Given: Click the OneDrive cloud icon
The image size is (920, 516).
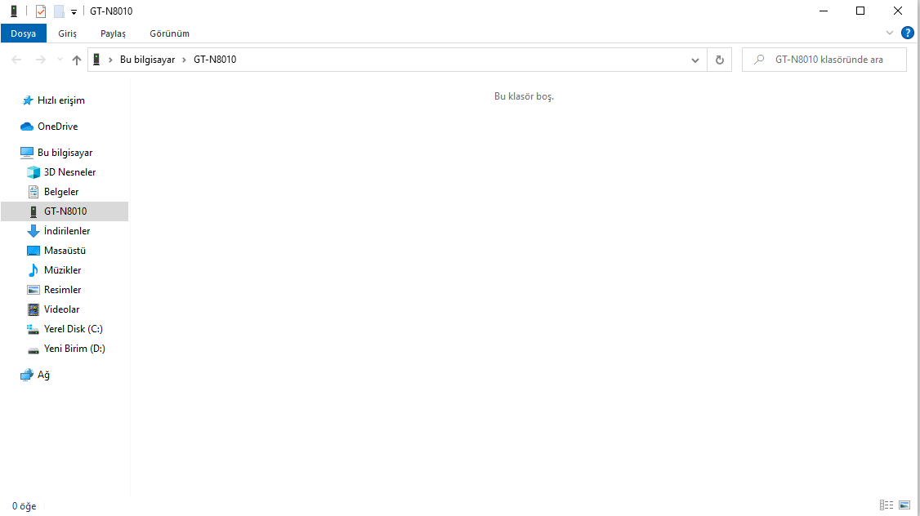Looking at the screenshot, I should 27,126.
